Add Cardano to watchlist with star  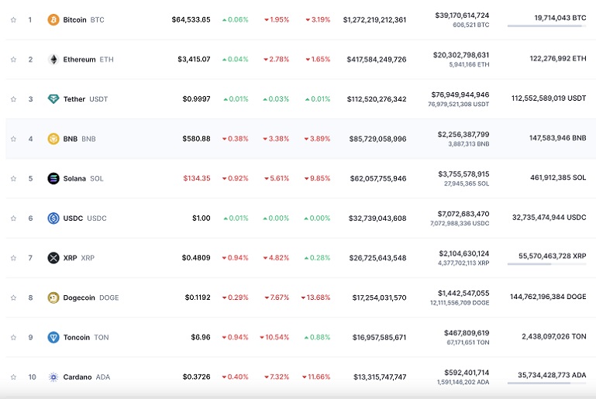click(13, 377)
